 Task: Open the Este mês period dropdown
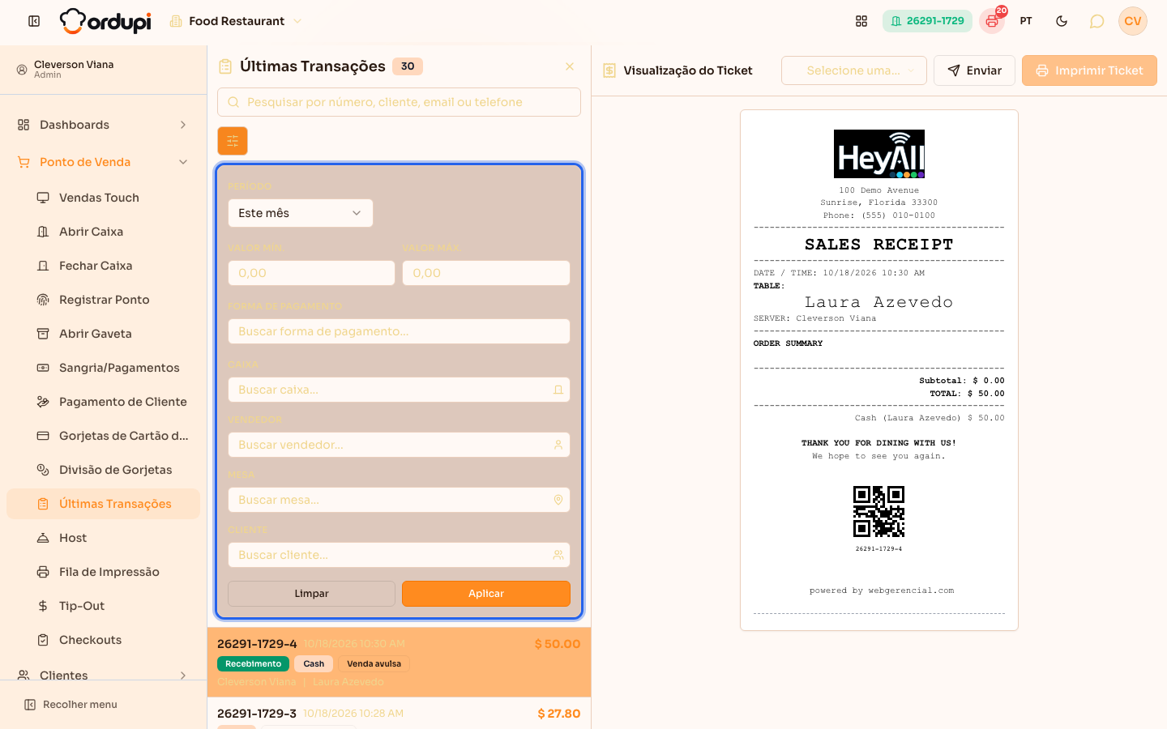pos(300,213)
